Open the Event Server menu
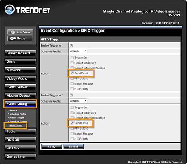Viewport: 187px width, 164px height. coord(20,87)
